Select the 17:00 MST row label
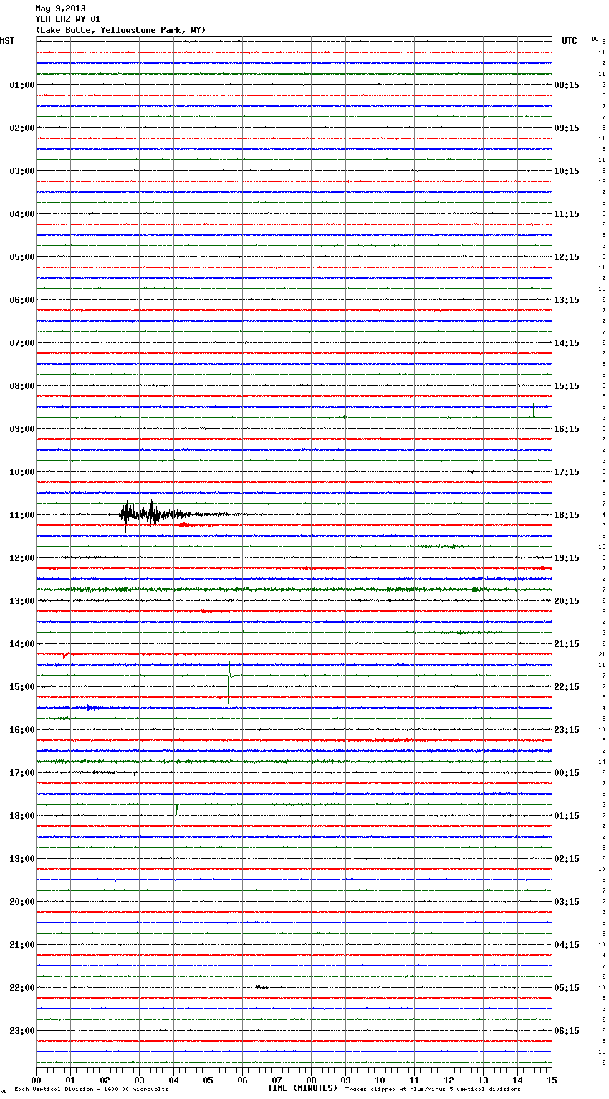This screenshot has width=609, height=1099. pos(22,773)
